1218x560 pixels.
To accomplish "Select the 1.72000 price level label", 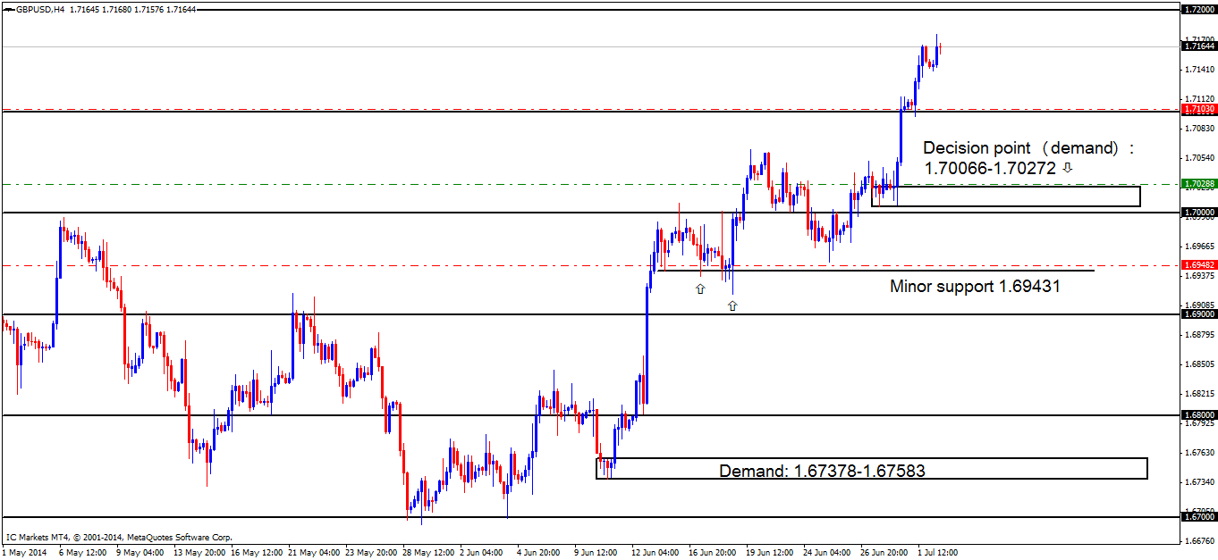I will [1198, 10].
